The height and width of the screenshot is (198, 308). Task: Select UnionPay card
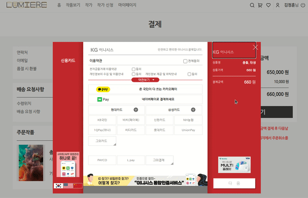pyautogui.click(x=188, y=130)
